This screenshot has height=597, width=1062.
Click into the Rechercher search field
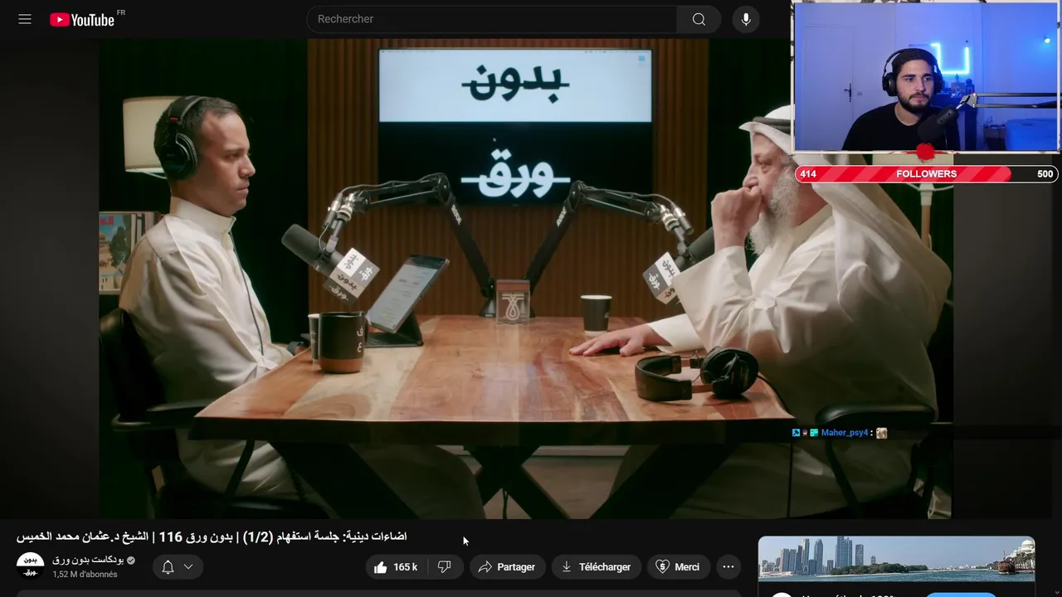491,19
